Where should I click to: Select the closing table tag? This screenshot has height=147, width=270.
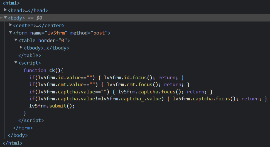coord(30,55)
